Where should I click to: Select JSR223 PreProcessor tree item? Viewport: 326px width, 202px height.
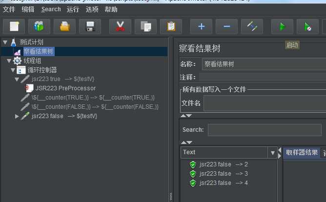click(65, 88)
